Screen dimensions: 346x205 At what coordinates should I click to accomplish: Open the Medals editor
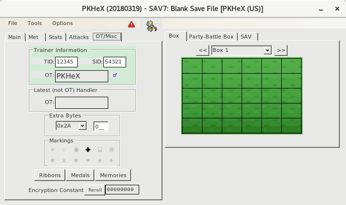point(80,175)
